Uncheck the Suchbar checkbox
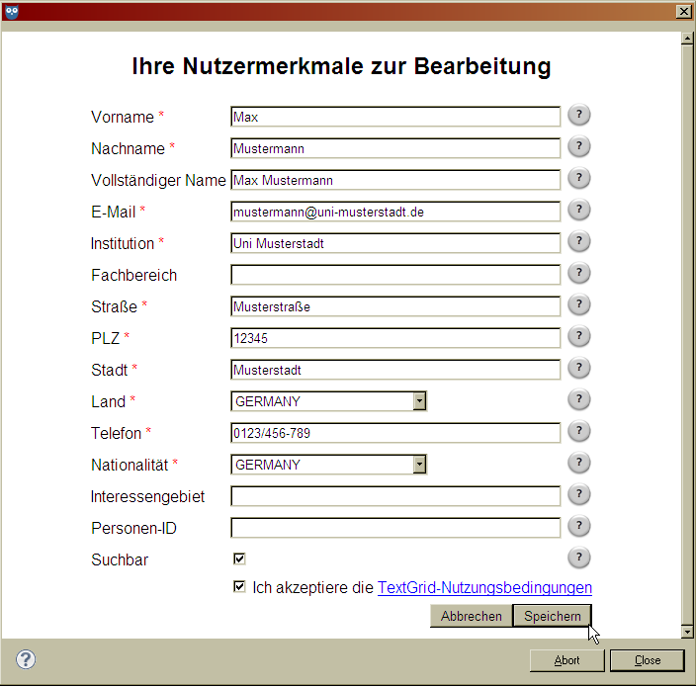Screen dimensions: 696x687 coord(239,558)
